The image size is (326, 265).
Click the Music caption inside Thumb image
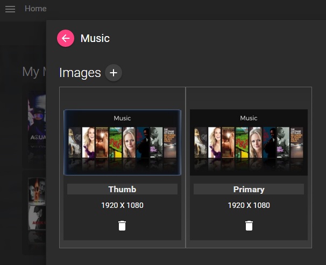tap(122, 118)
